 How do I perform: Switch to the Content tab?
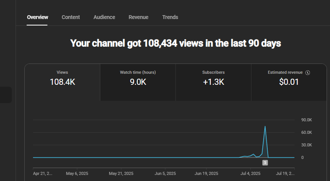point(71,17)
